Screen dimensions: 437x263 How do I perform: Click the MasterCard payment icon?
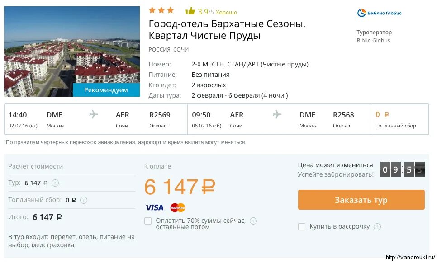click(178, 208)
